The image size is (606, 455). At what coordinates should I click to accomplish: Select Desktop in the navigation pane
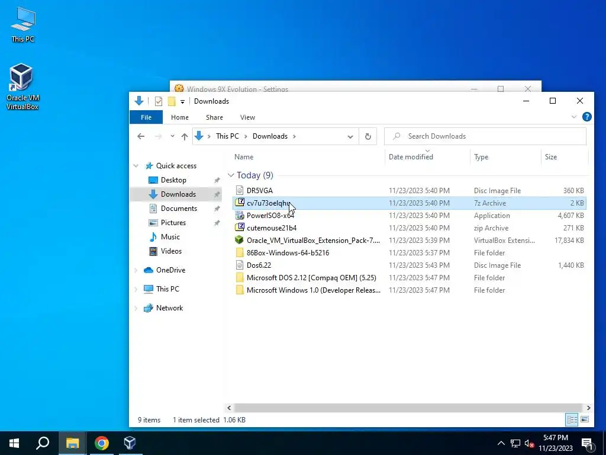tap(173, 180)
